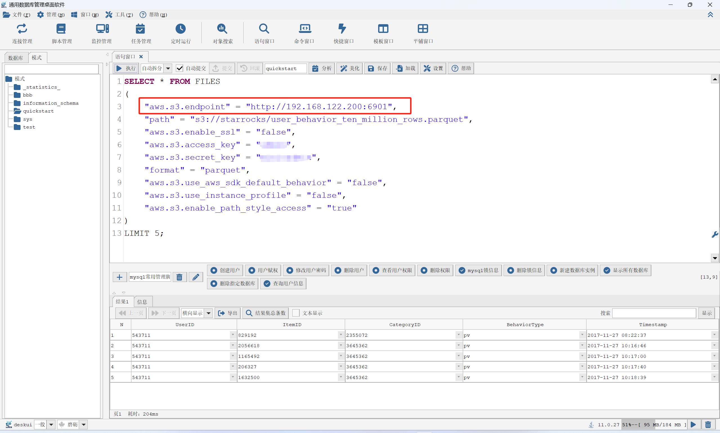This screenshot has height=433, width=720.
Task: Open the 一般 dropdown in status bar
Action: click(x=51, y=425)
